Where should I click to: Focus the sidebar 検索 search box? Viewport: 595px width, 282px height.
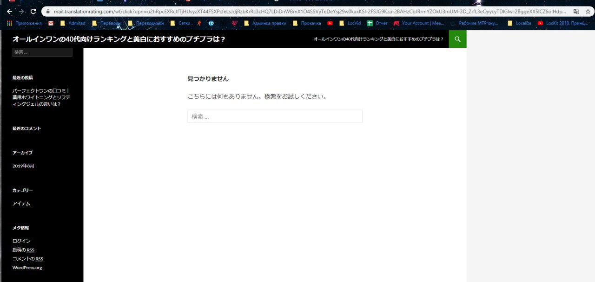pyautogui.click(x=42, y=52)
